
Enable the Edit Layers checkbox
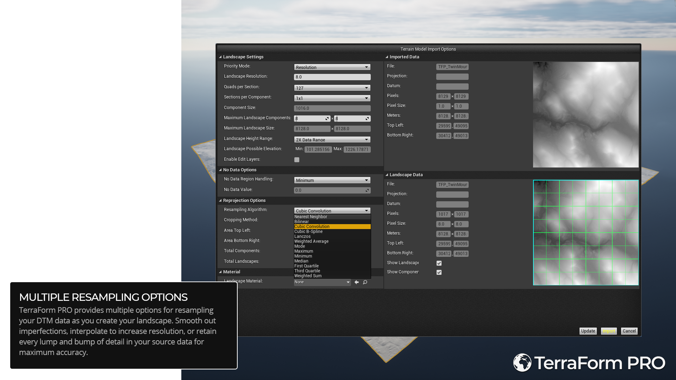[x=297, y=160]
